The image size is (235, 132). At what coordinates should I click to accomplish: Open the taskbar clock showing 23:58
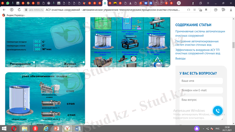click(227, 129)
